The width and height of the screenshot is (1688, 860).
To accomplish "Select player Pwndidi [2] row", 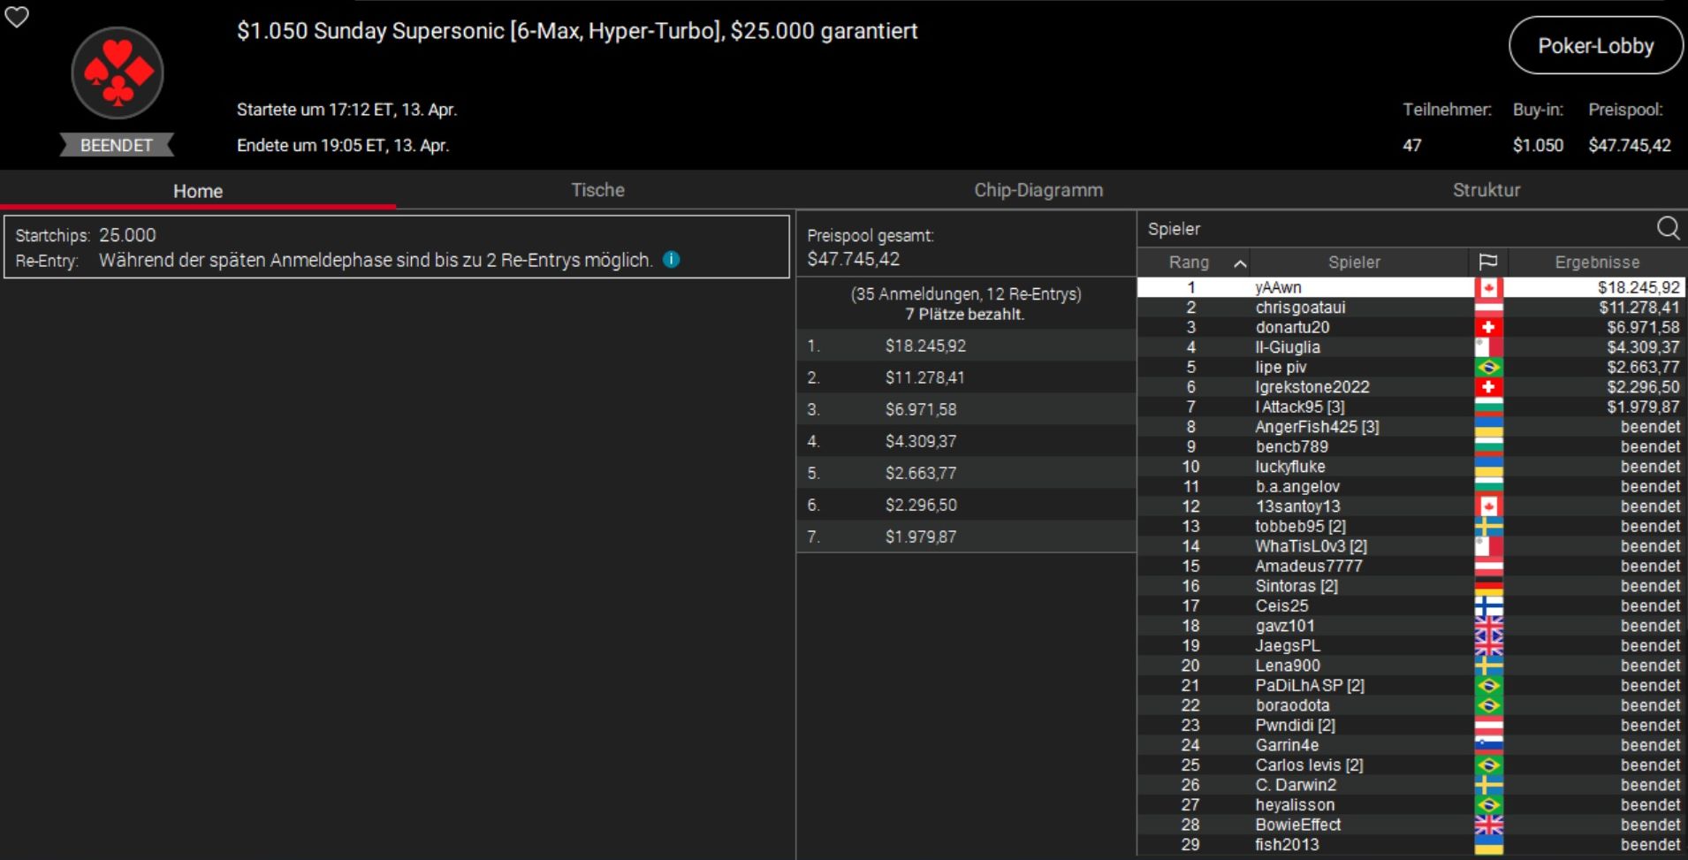I will (x=1410, y=725).
